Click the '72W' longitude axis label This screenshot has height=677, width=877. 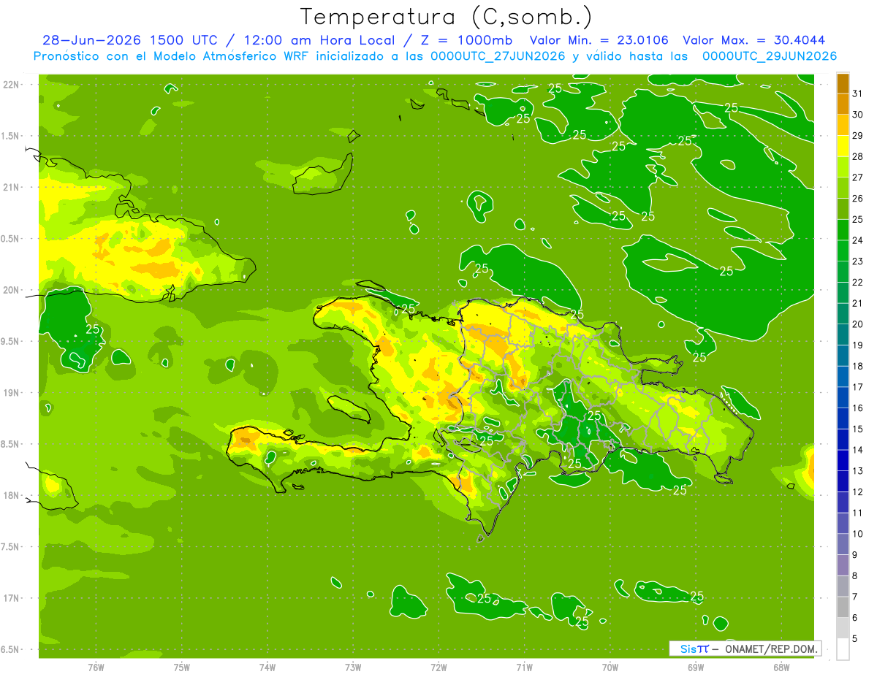point(438,668)
